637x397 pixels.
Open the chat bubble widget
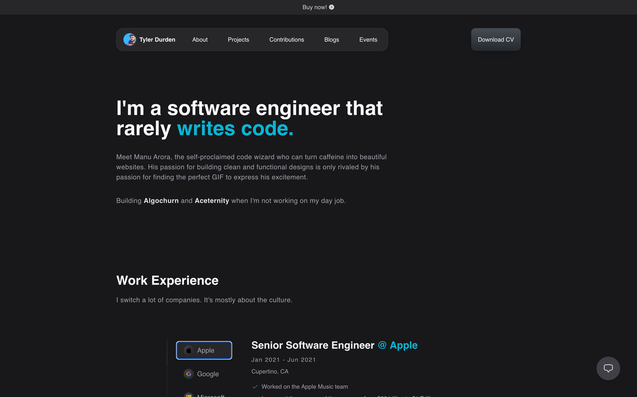[608, 368]
